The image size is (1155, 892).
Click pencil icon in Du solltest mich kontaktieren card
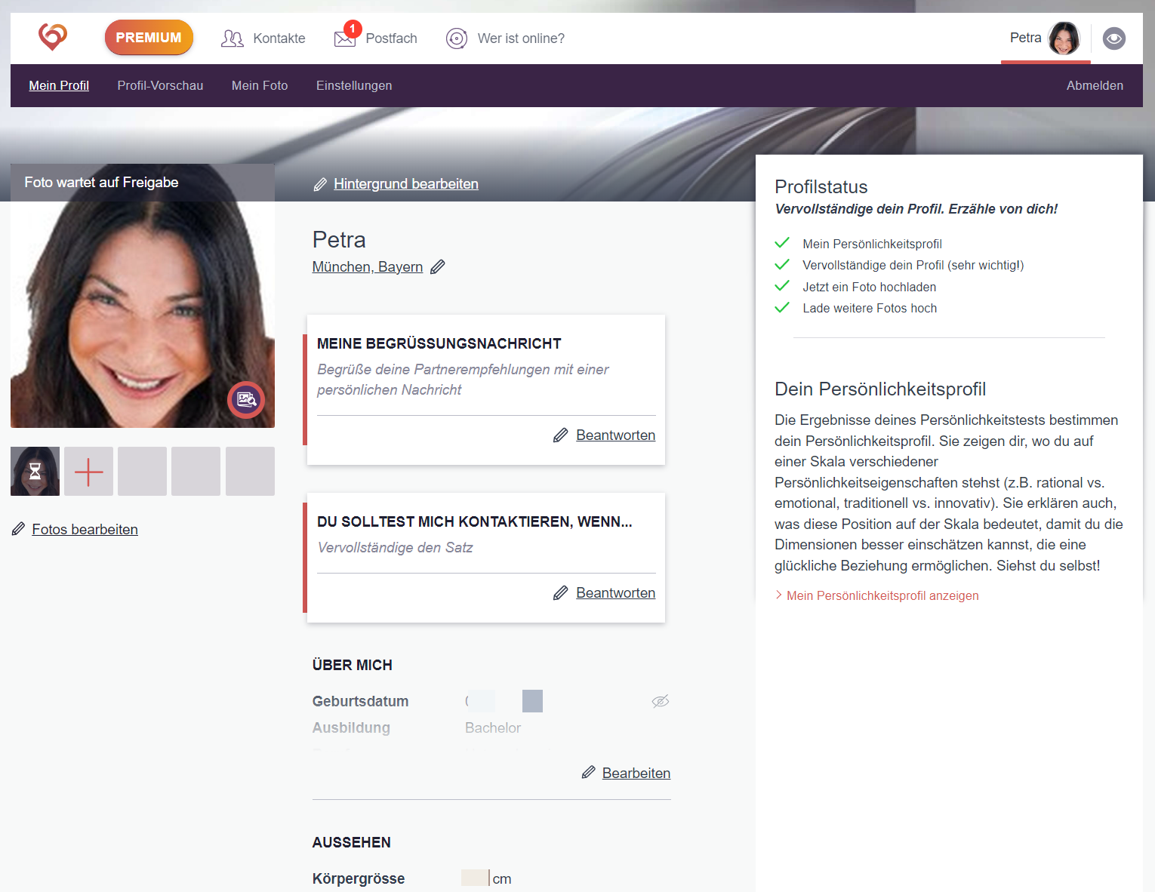560,593
